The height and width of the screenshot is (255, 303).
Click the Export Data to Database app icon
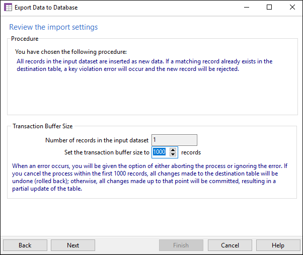click(8, 8)
